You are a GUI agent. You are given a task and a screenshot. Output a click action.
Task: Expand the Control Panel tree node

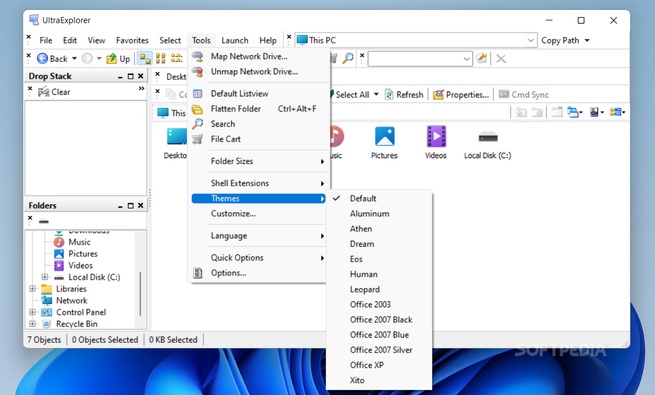[32, 312]
